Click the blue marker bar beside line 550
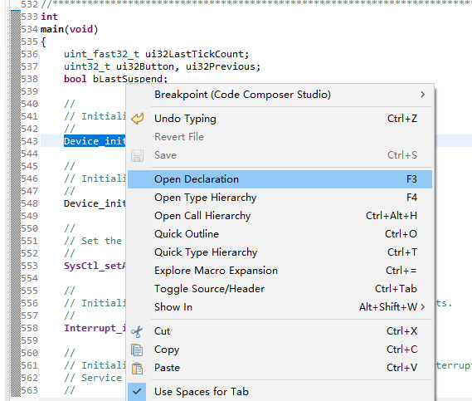Screen dimensions: 472x401 point(16,228)
